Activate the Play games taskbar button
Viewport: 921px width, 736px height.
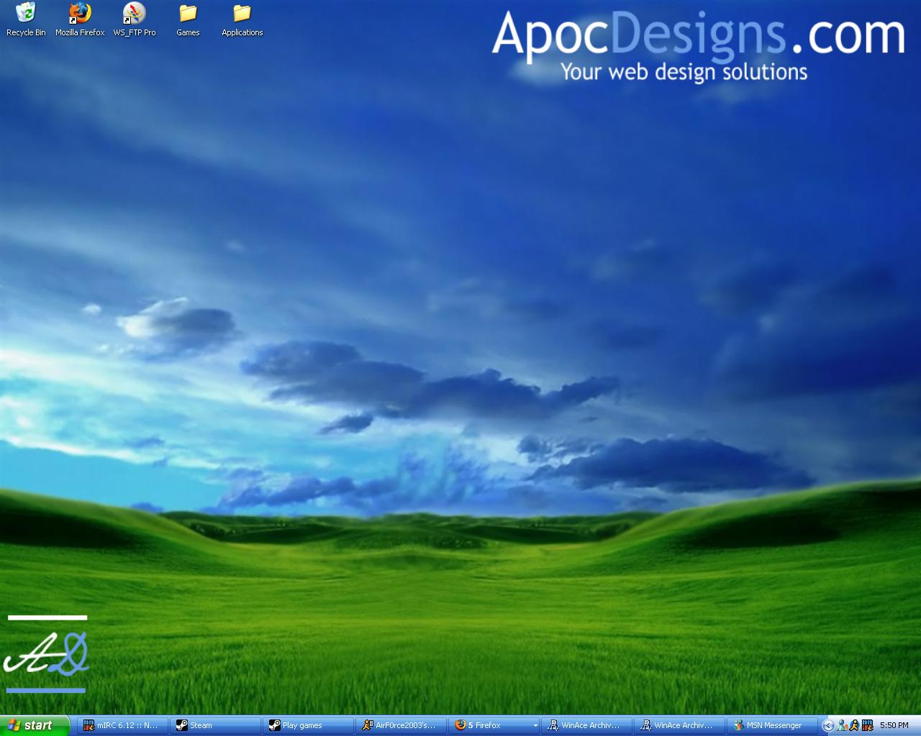308,725
